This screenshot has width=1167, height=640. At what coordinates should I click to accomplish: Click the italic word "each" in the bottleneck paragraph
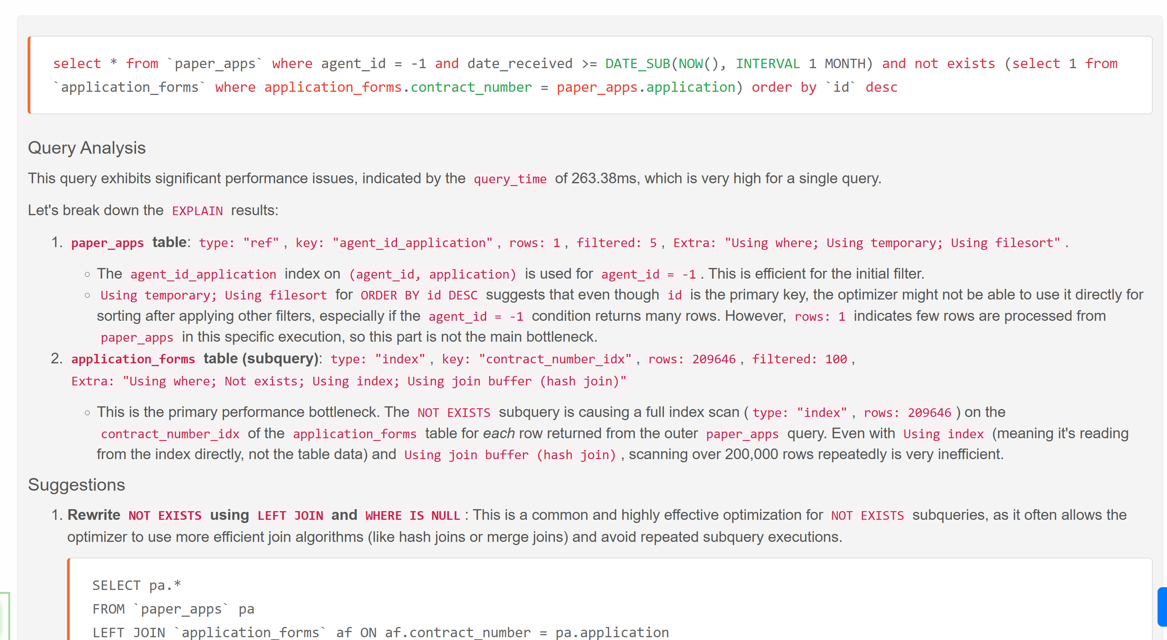(498, 433)
